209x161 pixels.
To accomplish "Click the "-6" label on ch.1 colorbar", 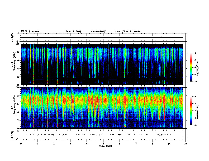I will point(195,53).
